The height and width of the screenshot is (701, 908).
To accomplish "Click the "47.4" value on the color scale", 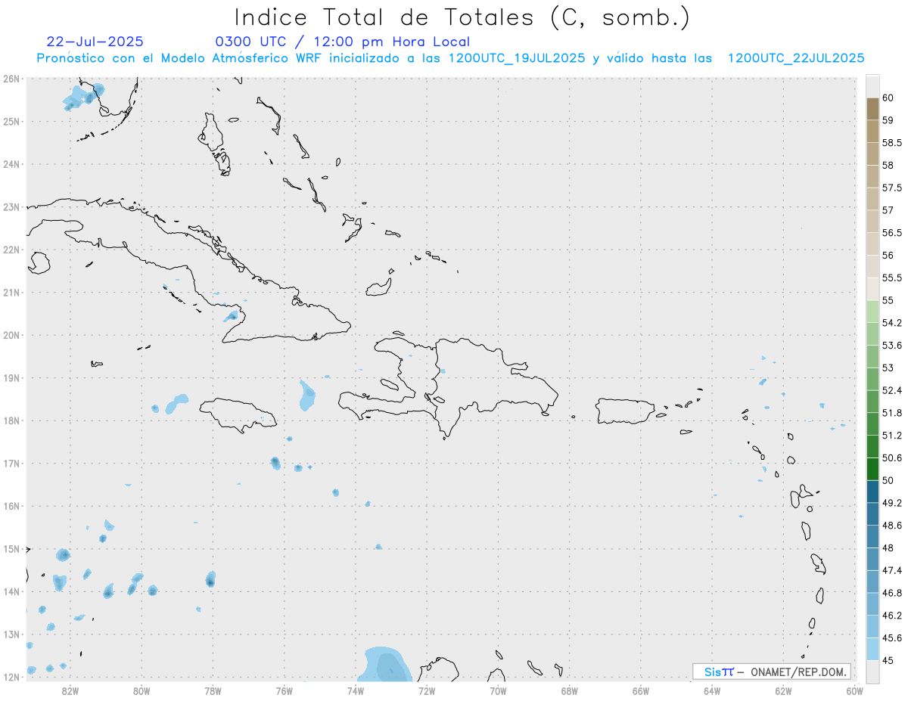I will (892, 570).
